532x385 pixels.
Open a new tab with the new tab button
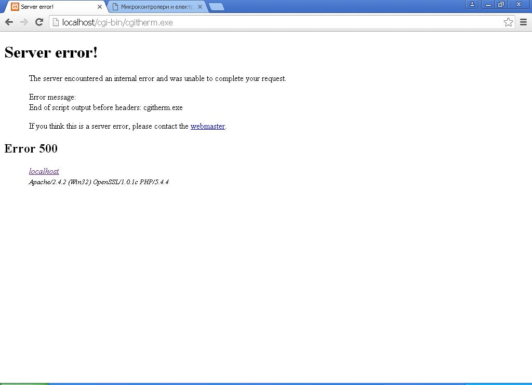point(217,7)
